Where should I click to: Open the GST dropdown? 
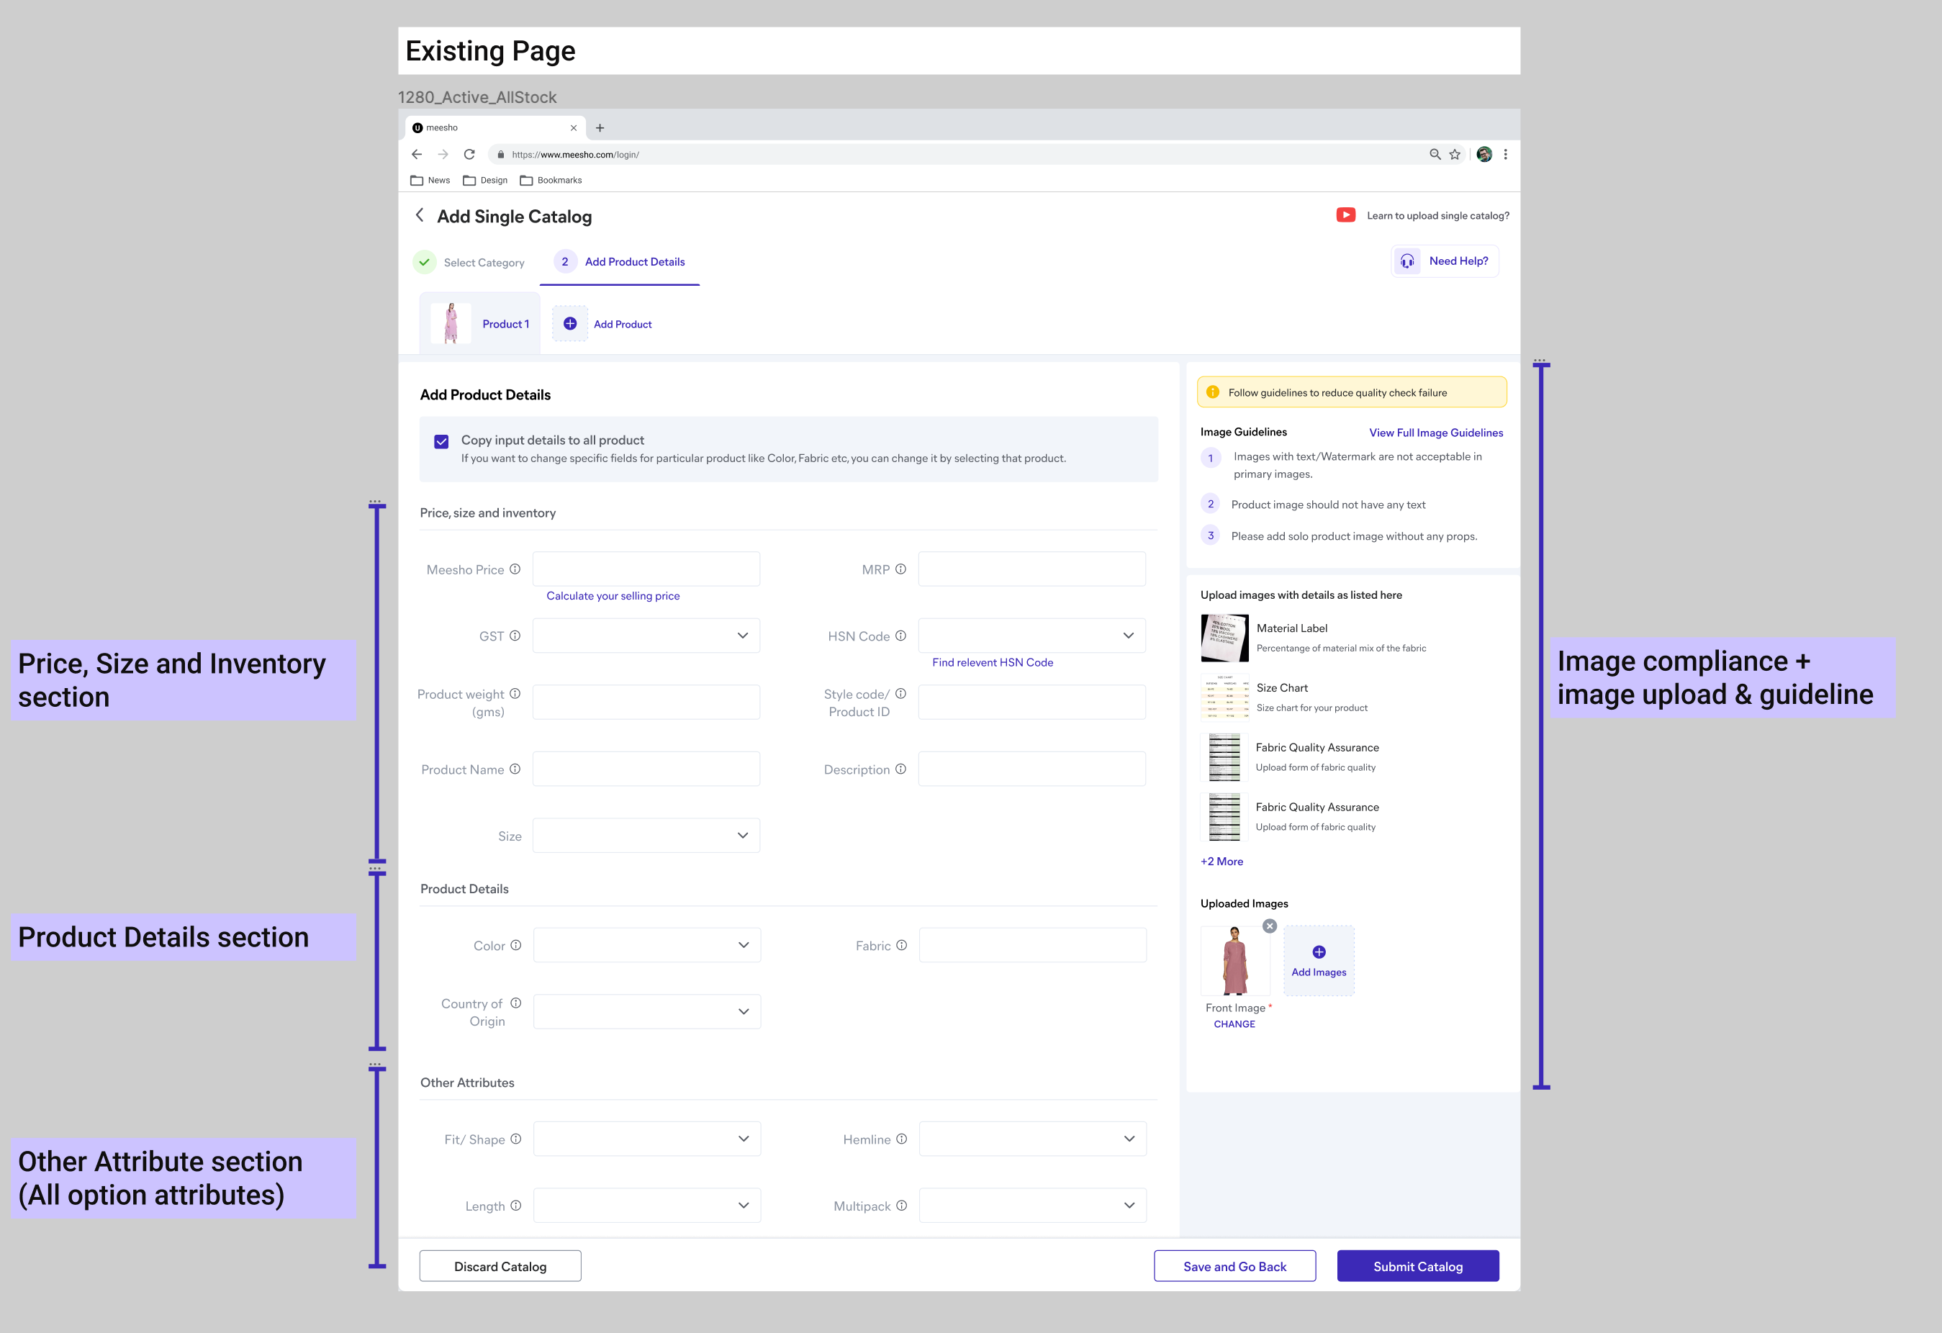click(x=646, y=636)
